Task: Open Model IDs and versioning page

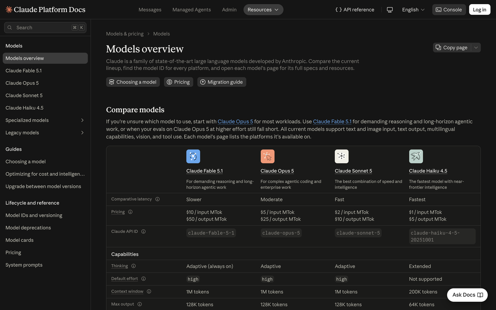Action: [x=45, y=215]
